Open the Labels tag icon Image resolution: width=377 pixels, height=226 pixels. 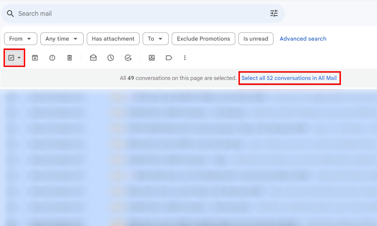coord(169,58)
